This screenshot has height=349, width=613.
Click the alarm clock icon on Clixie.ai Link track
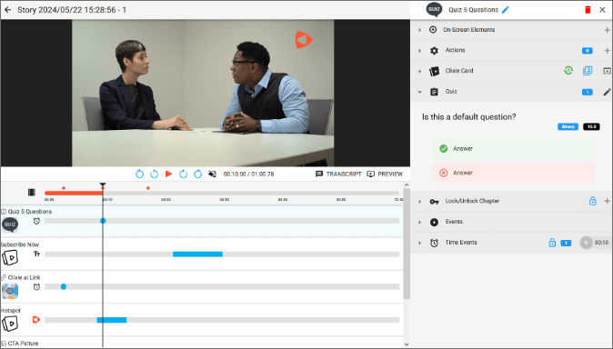(36, 287)
